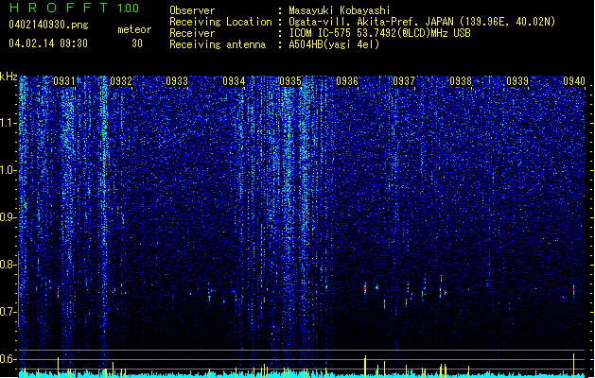This screenshot has width=595, height=378.
Task: Click the 0.6 frequency axis label
Action: [9, 359]
